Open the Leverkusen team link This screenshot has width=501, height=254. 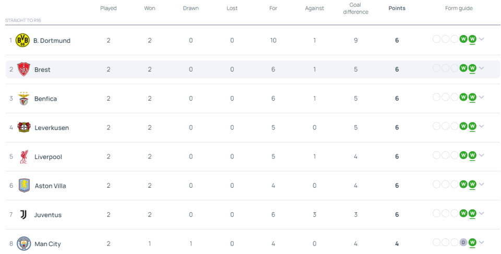tap(52, 128)
